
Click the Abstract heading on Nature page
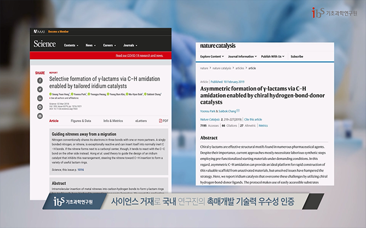pos(209,138)
